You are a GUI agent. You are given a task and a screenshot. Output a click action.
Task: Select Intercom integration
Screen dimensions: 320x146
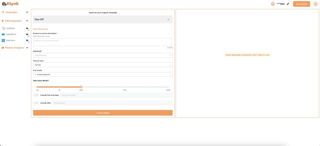[10, 40]
